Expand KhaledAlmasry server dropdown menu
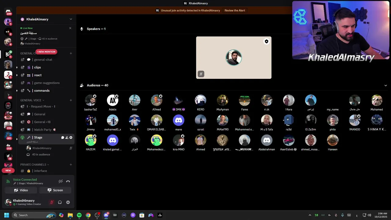391x220 pixels. click(71, 19)
